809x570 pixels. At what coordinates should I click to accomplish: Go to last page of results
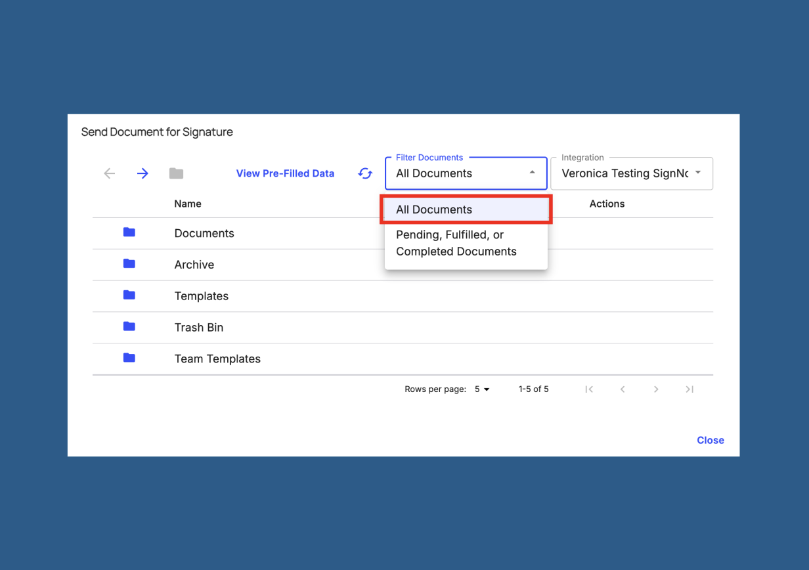(689, 389)
